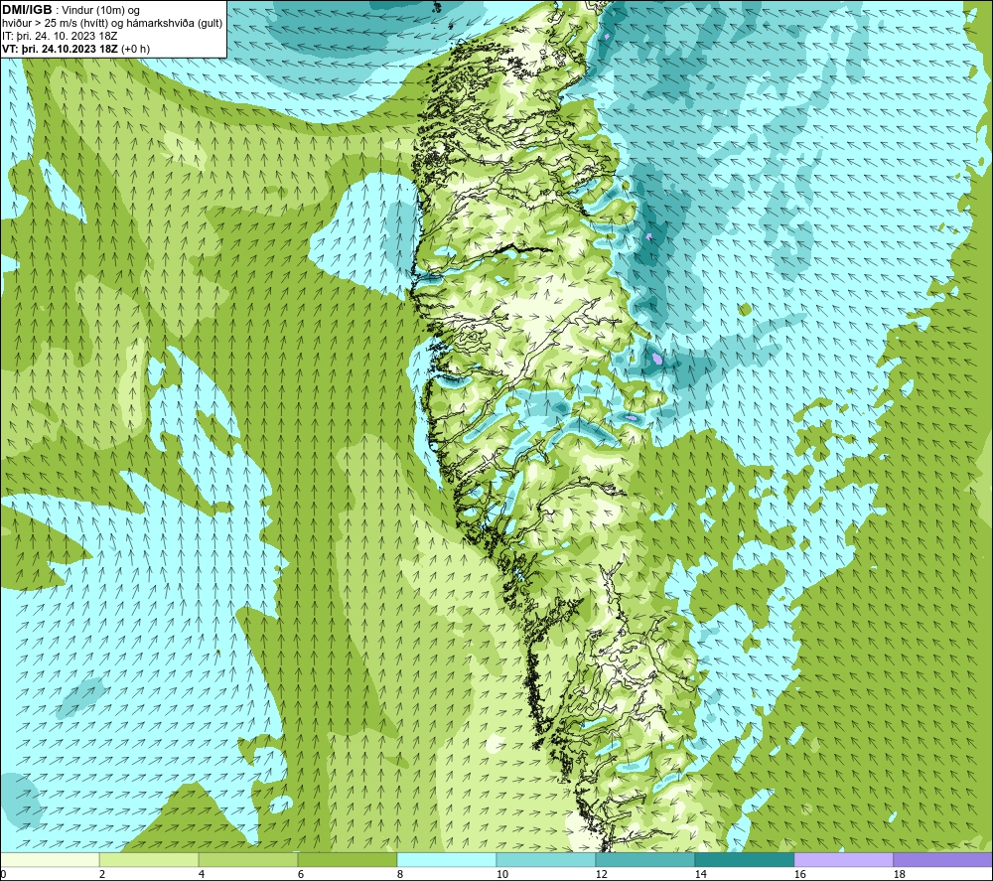Viewport: 993px width, 881px height.
Task: Click the teal 12–14 m/s legend swatch
Action: tap(644, 860)
